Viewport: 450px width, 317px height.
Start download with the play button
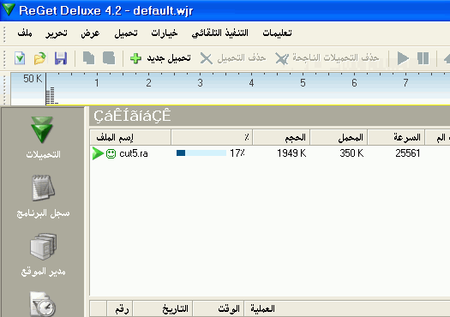click(403, 58)
